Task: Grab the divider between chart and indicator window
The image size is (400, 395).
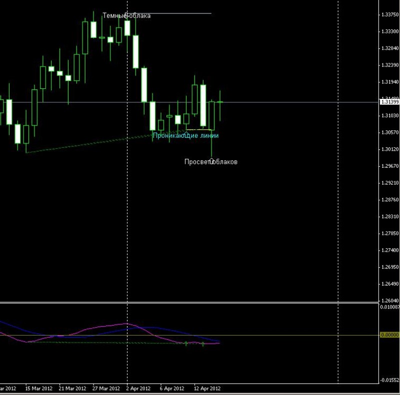Action: [200, 303]
